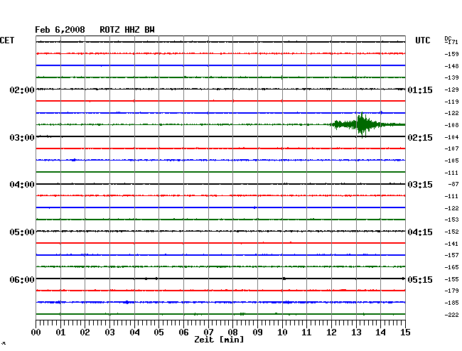Click the DC offset value -104
Image resolution: width=462 pixels, height=351 pixels.
tap(451, 137)
